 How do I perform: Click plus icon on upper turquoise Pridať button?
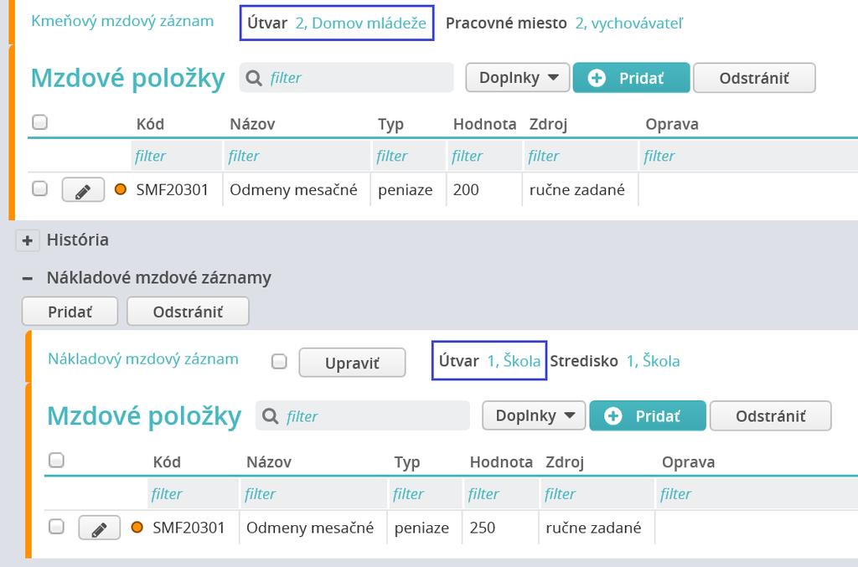pyautogui.click(x=597, y=78)
